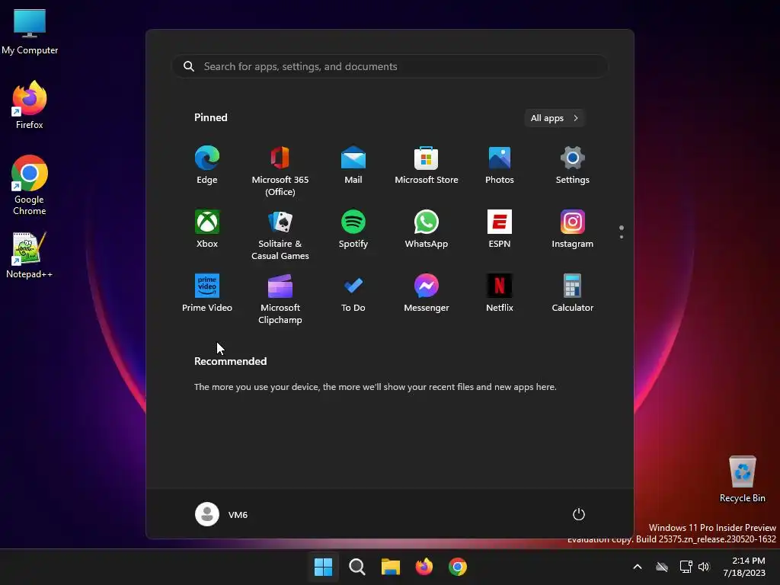Viewport: 780px width, 585px height.
Task: Launch the Xbox app
Action: coord(207,229)
